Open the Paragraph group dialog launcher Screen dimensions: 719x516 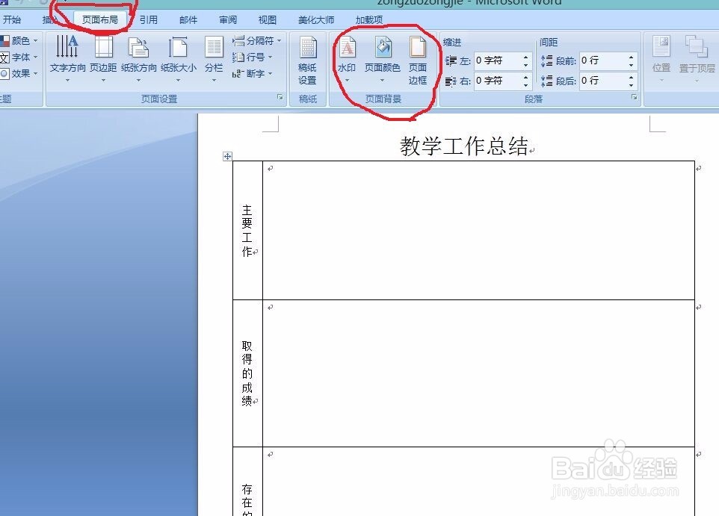[635, 98]
